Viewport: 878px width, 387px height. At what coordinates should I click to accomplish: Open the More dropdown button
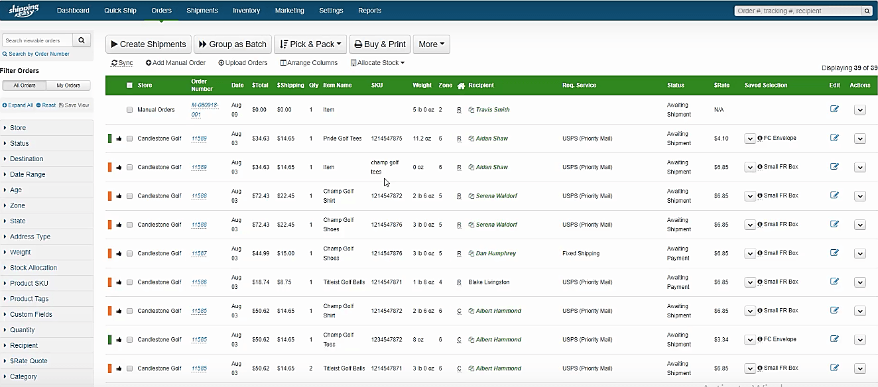click(x=432, y=44)
